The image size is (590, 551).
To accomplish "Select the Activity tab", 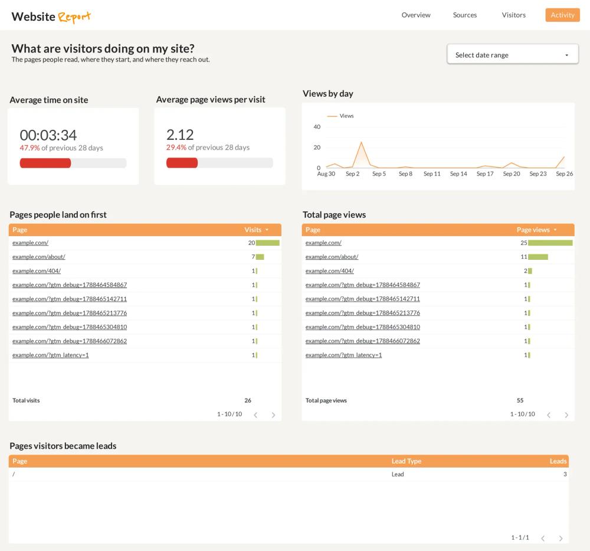I will pyautogui.click(x=562, y=15).
